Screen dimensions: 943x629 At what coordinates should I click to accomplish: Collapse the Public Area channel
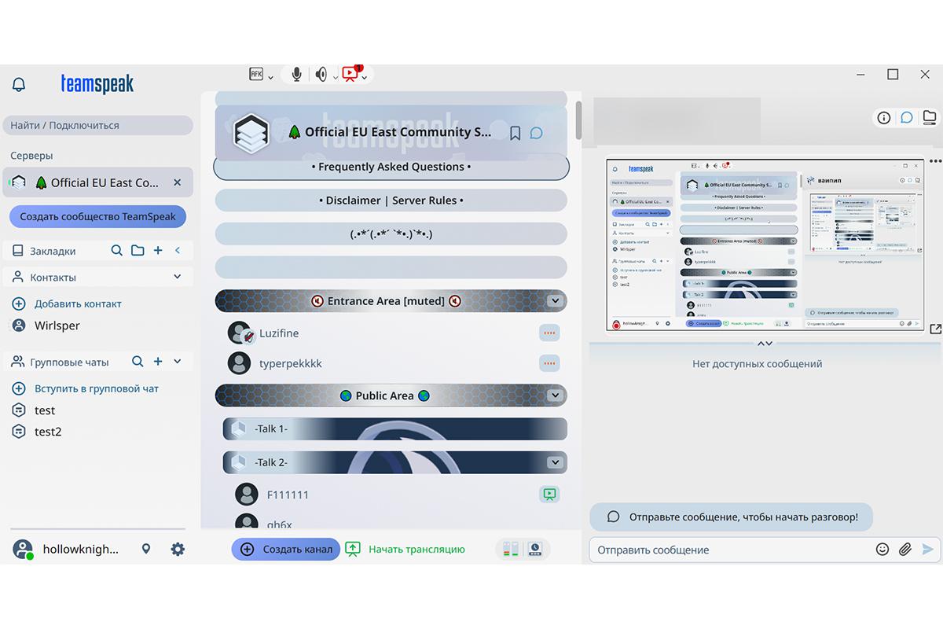[x=556, y=395]
